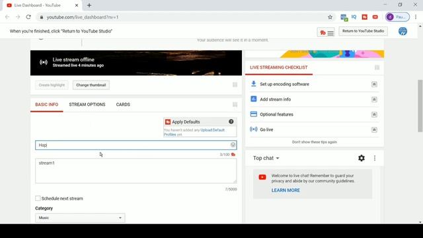This screenshot has height=238, width=423.
Task: Bookmark this page with the star icon
Action: 330,17
